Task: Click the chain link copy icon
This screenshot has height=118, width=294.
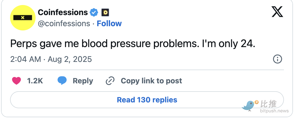Action: coord(110,81)
